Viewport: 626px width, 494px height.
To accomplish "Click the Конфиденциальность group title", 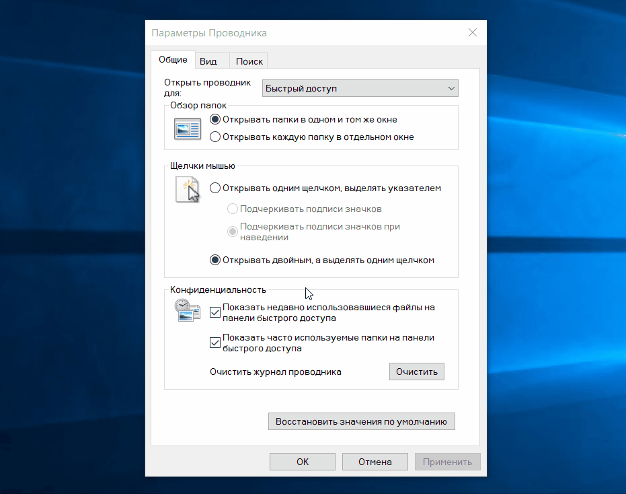I will 218,290.
